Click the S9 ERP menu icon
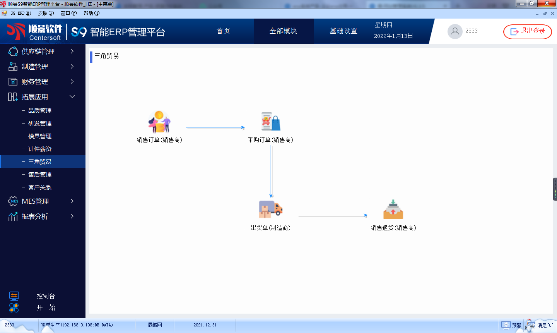Image resolution: width=557 pixels, height=333 pixels. tap(4, 13)
